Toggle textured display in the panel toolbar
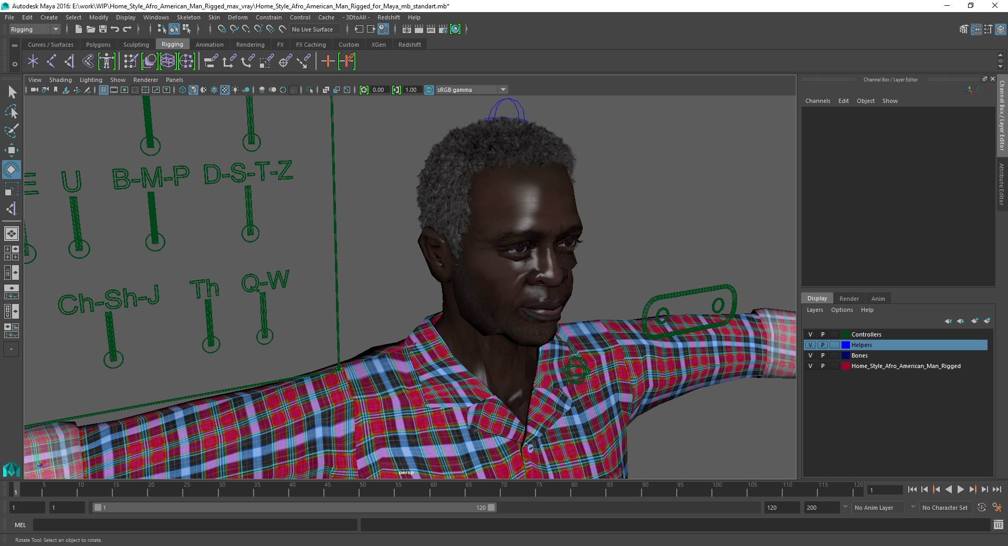The height and width of the screenshot is (546, 1008). 225,90
